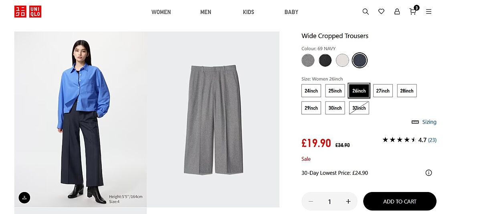Viewport: 481px width, 214px height.
Task: Open the wishlist heart icon
Action: click(x=381, y=12)
